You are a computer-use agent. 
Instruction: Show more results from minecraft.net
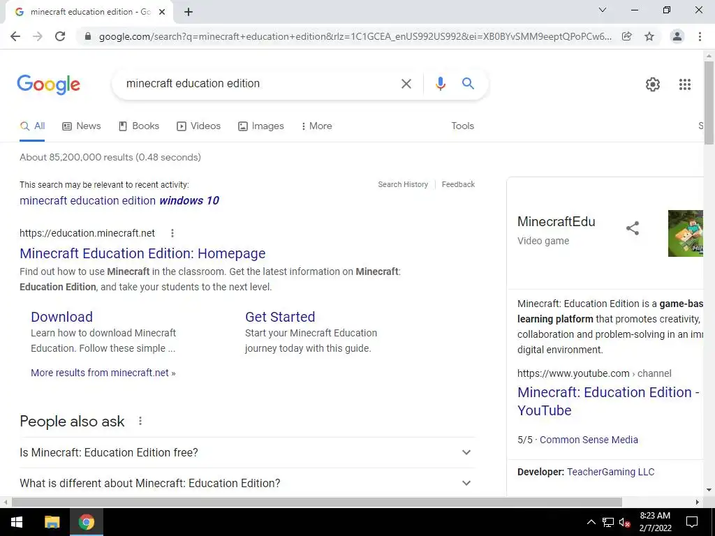pyautogui.click(x=103, y=373)
